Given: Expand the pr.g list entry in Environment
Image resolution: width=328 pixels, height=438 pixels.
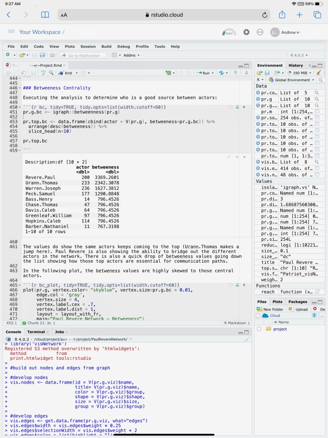Looking at the screenshot, I should tap(258, 99).
